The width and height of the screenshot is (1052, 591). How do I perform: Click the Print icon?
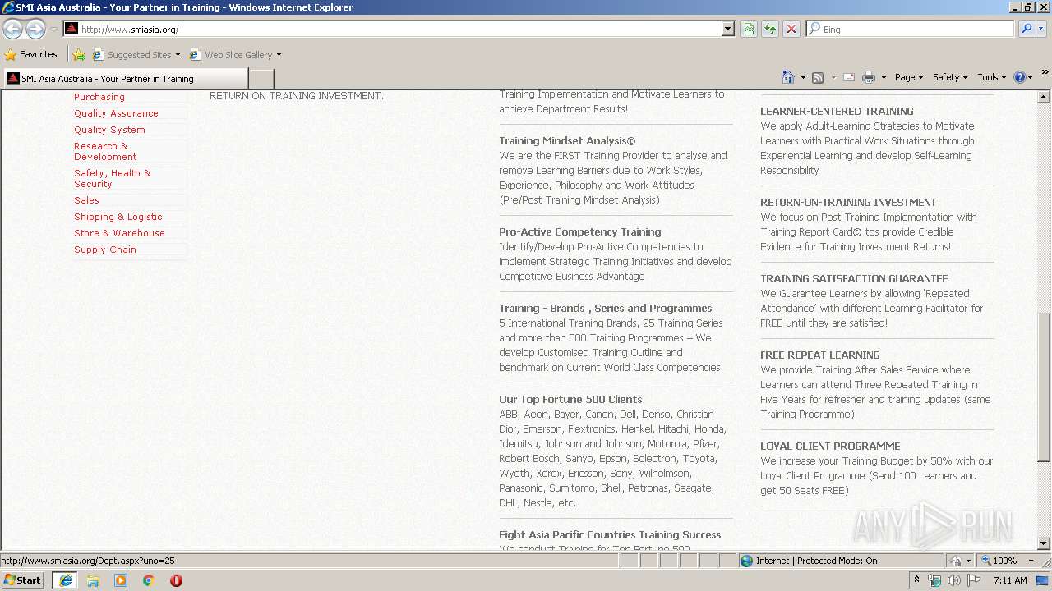869,77
